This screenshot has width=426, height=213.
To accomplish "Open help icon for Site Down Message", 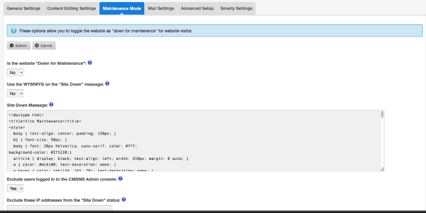I will (x=51, y=105).
